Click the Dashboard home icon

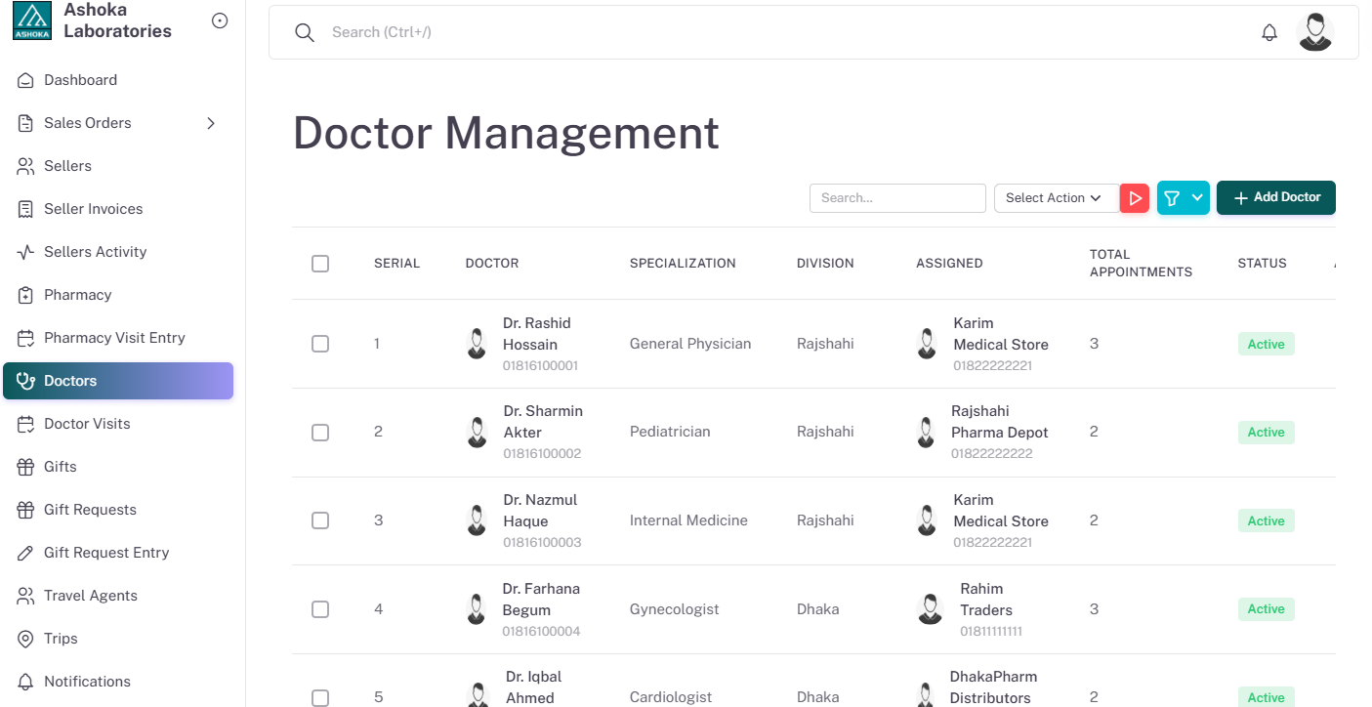point(26,80)
